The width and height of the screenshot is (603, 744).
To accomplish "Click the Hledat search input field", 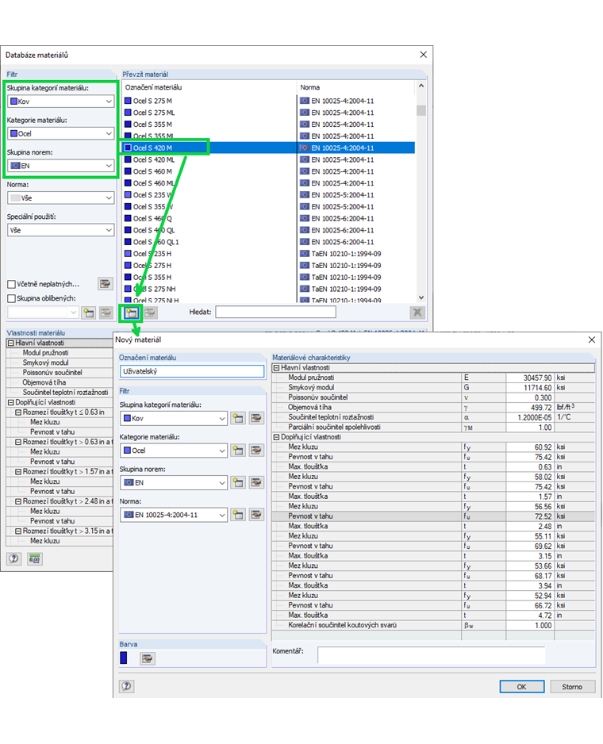I will [275, 313].
